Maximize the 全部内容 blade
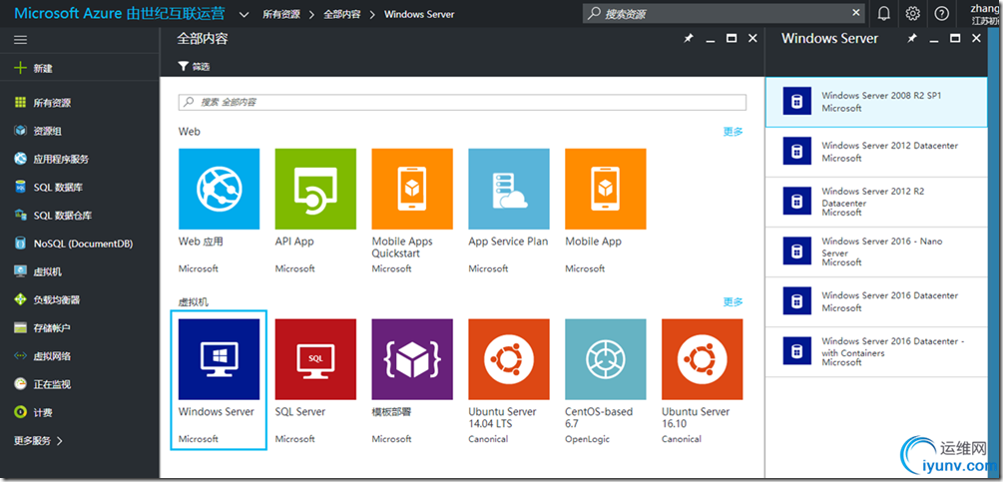The width and height of the screenshot is (1003, 482). [732, 39]
